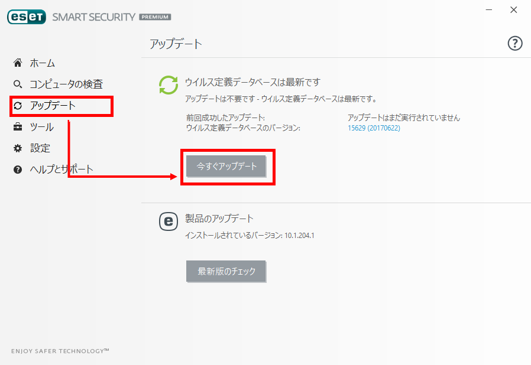531x365 pixels.
Task: Click the 今すぐアップデート button
Action: 226,166
